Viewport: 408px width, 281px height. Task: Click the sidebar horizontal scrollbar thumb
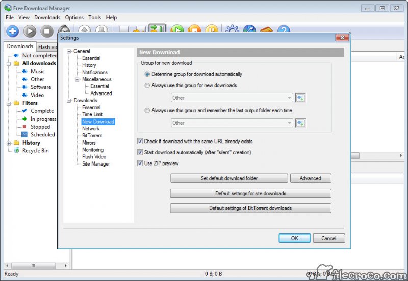[x=33, y=266]
